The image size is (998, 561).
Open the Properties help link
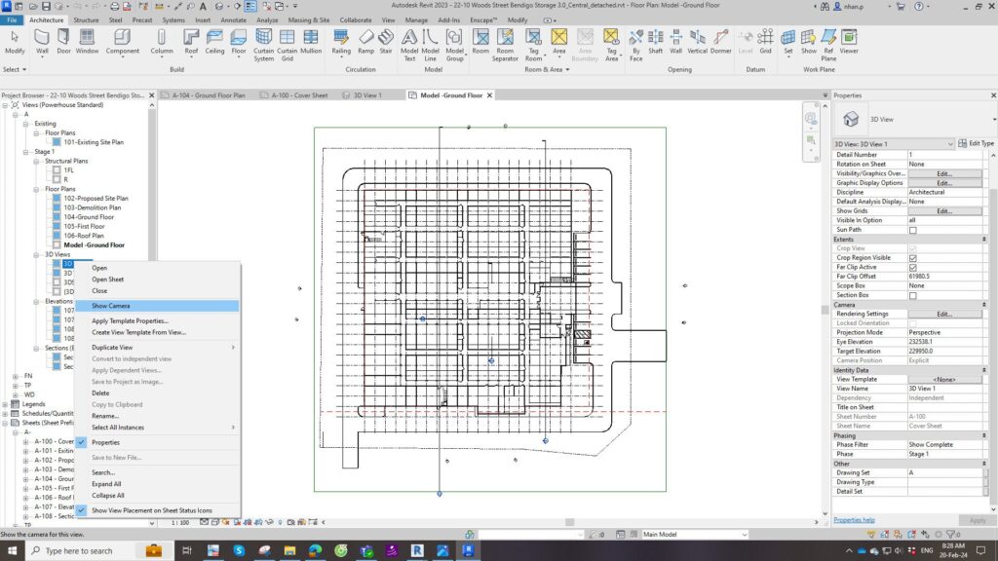855,519
